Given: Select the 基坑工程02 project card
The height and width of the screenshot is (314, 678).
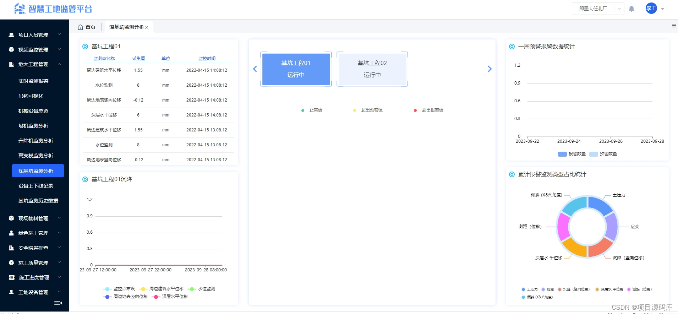Looking at the screenshot, I should point(372,69).
